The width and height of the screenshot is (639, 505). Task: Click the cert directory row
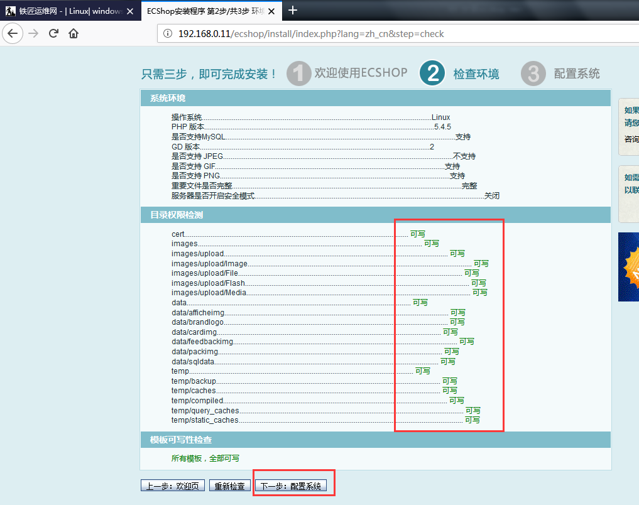coord(298,234)
